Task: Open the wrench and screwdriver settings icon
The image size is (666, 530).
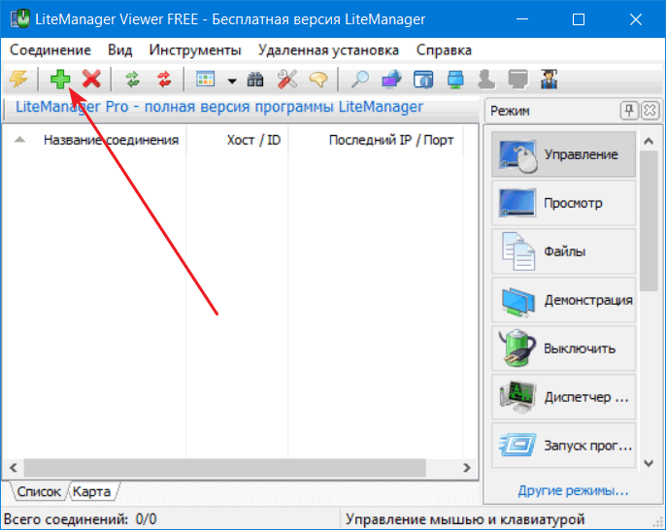Action: [x=287, y=80]
